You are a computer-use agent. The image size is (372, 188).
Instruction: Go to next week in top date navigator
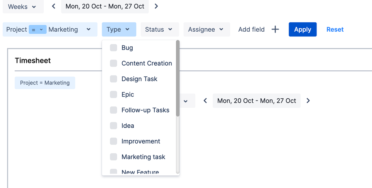[x=156, y=6]
